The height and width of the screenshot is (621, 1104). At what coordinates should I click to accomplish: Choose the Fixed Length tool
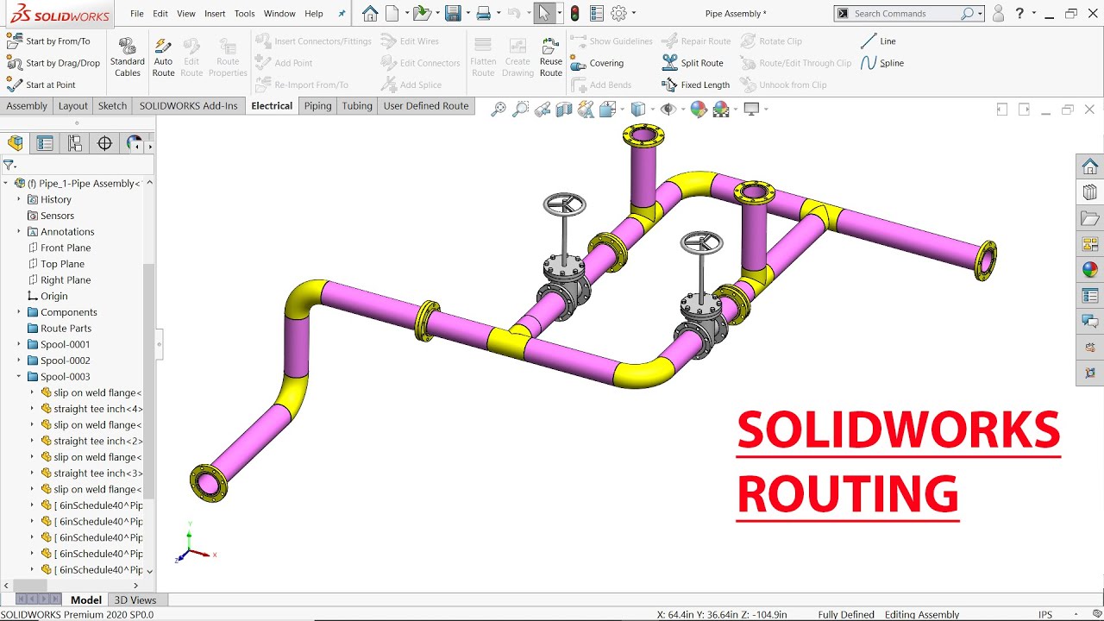click(696, 85)
